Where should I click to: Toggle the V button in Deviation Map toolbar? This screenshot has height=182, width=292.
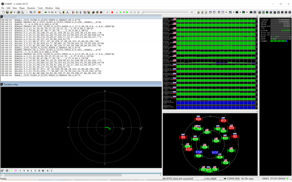24,170
